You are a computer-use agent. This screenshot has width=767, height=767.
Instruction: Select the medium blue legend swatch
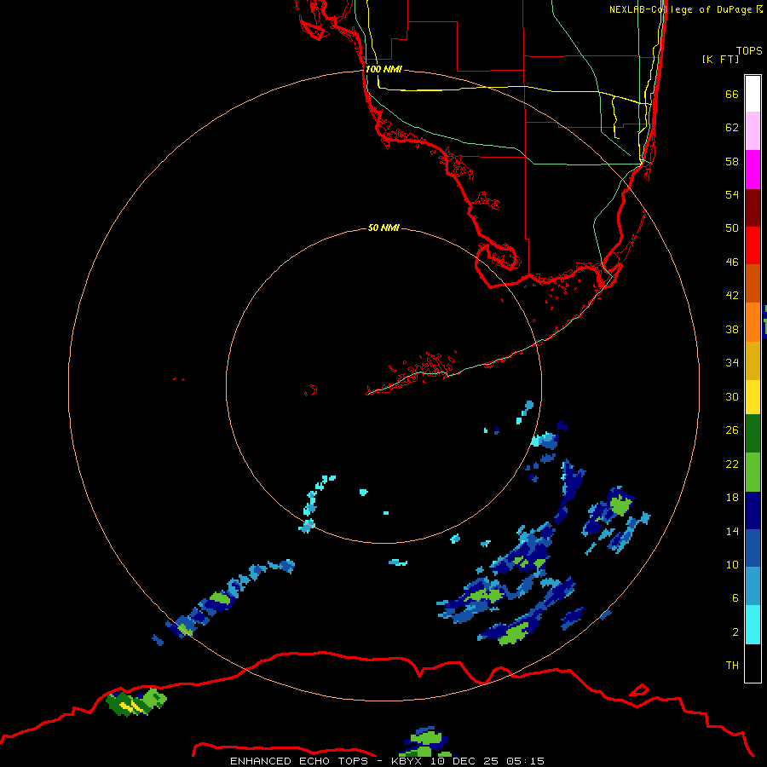(x=753, y=548)
